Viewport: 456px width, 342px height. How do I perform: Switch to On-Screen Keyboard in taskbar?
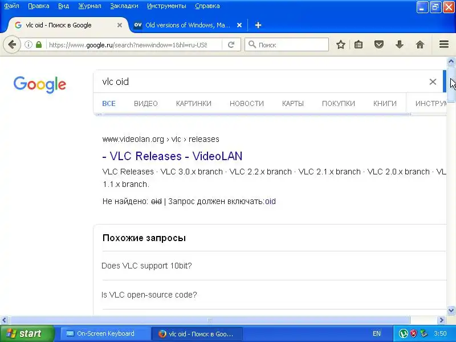pos(105,333)
